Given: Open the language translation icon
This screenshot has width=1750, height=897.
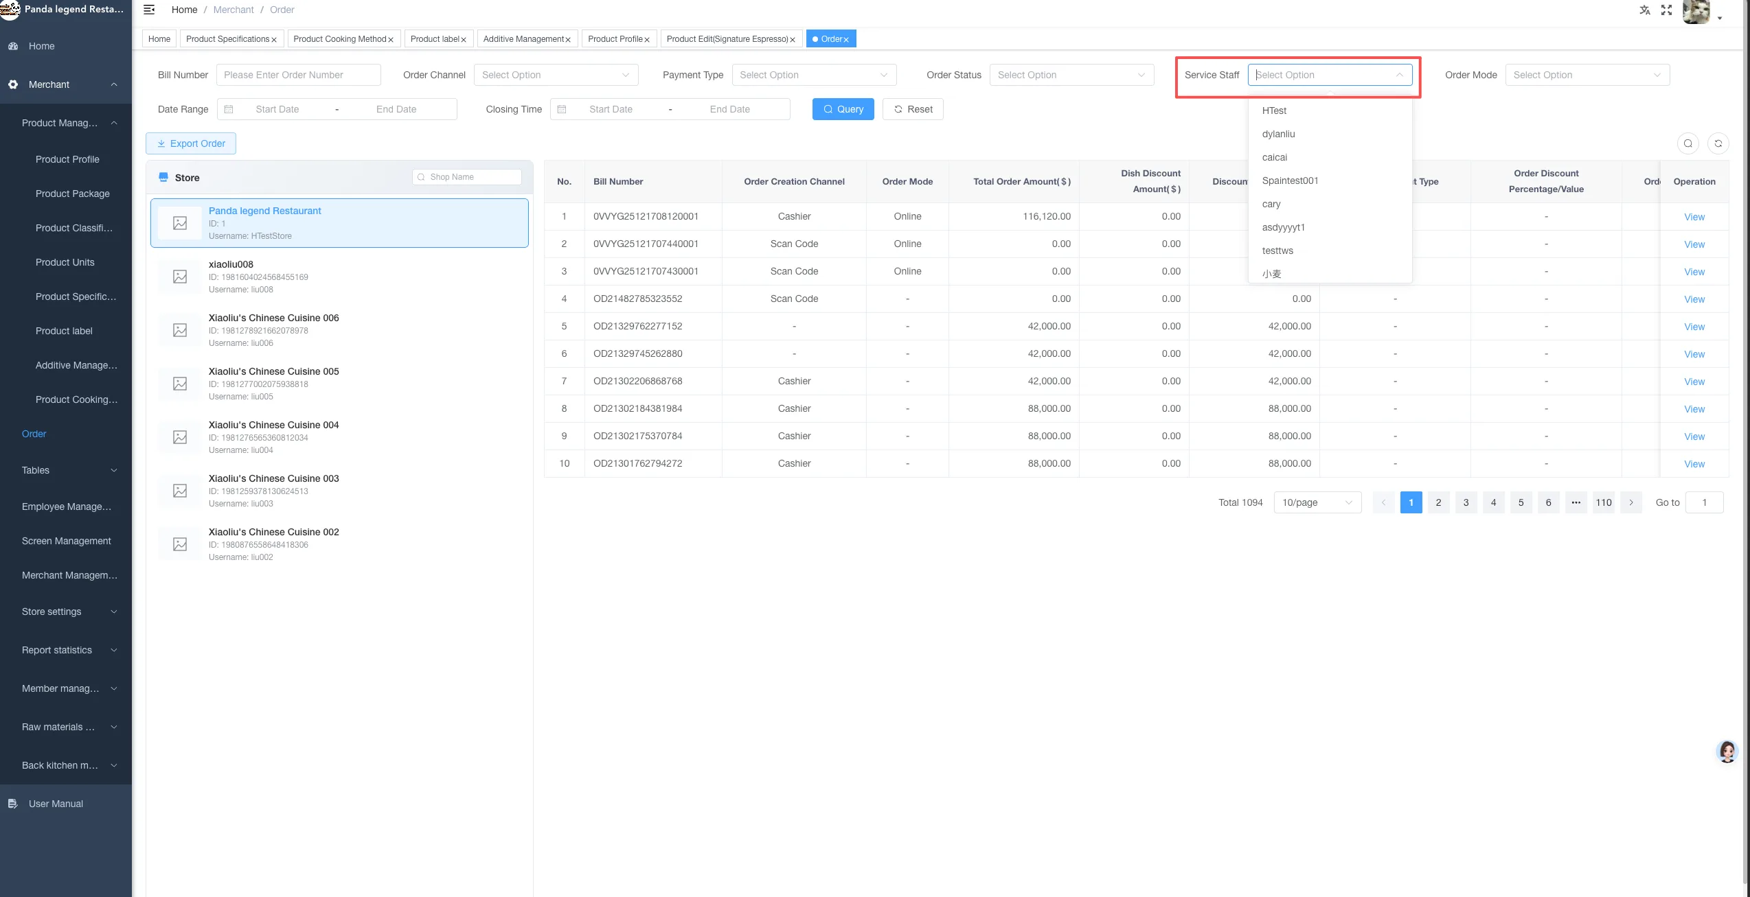Looking at the screenshot, I should pyautogui.click(x=1644, y=10).
